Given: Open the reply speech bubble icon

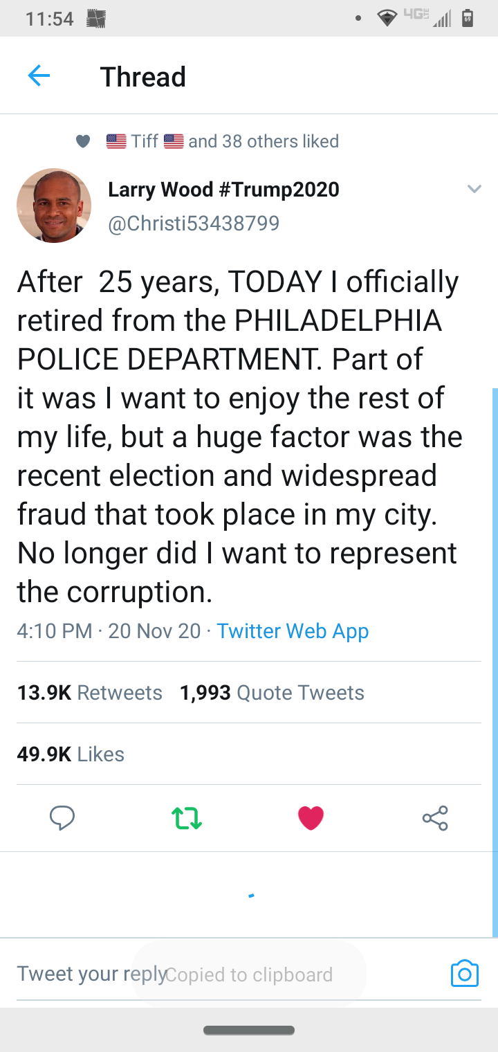Looking at the screenshot, I should click(62, 818).
